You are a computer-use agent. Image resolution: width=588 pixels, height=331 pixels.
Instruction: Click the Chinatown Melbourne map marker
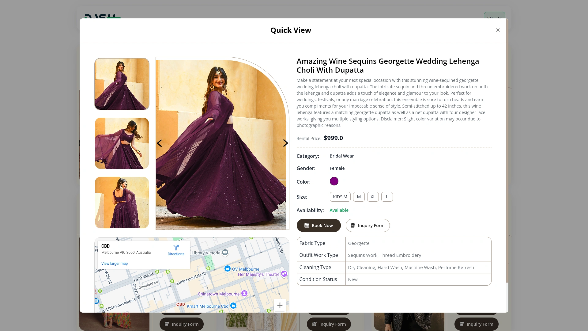(x=244, y=293)
